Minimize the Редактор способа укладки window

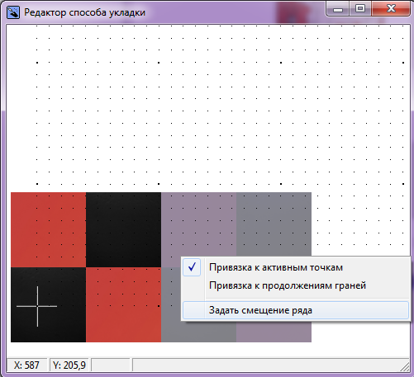338,9
